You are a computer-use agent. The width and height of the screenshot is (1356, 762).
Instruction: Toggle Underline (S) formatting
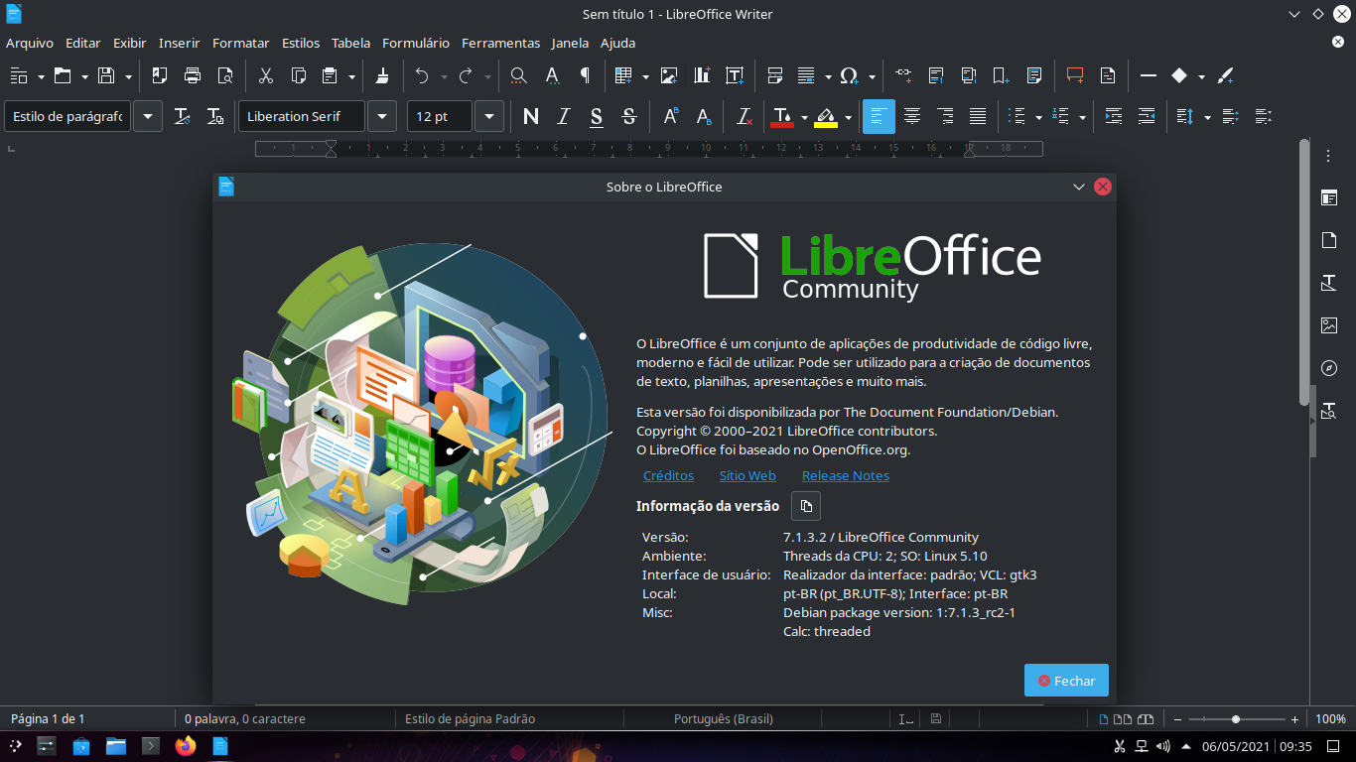click(597, 117)
